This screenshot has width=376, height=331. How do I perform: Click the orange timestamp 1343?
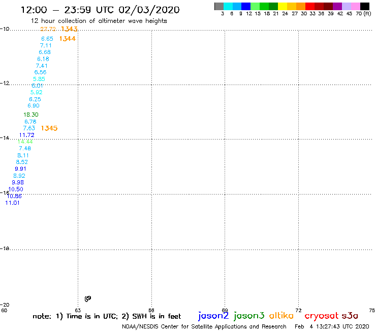point(69,29)
